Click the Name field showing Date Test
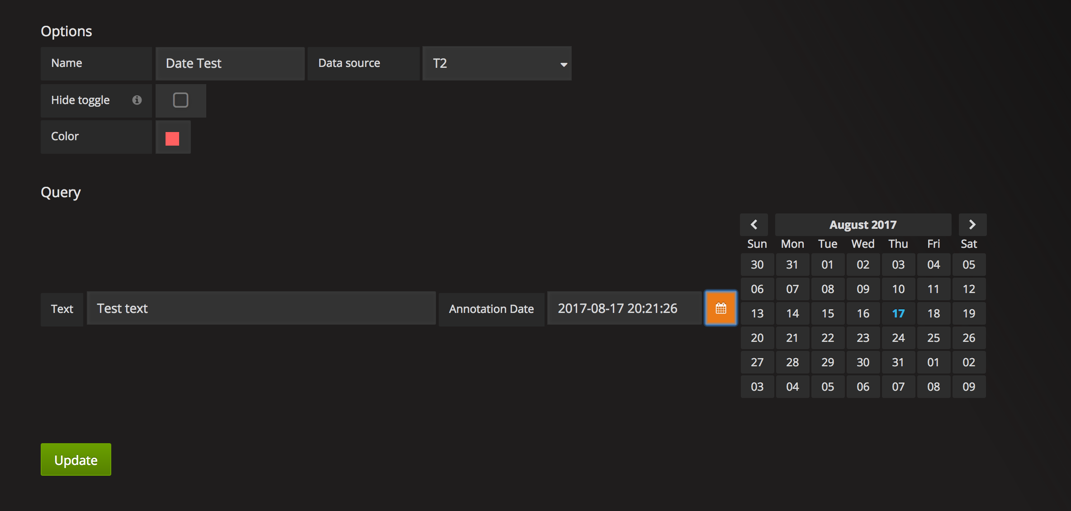The width and height of the screenshot is (1071, 511). [230, 63]
